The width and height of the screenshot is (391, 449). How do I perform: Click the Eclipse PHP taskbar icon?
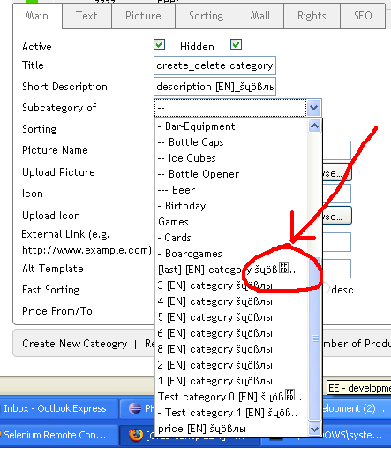(x=135, y=408)
